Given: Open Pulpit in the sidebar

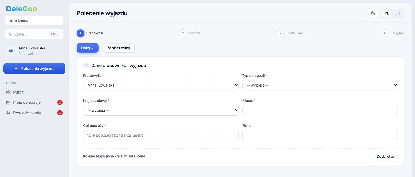Looking at the screenshot, I should (34, 92).
